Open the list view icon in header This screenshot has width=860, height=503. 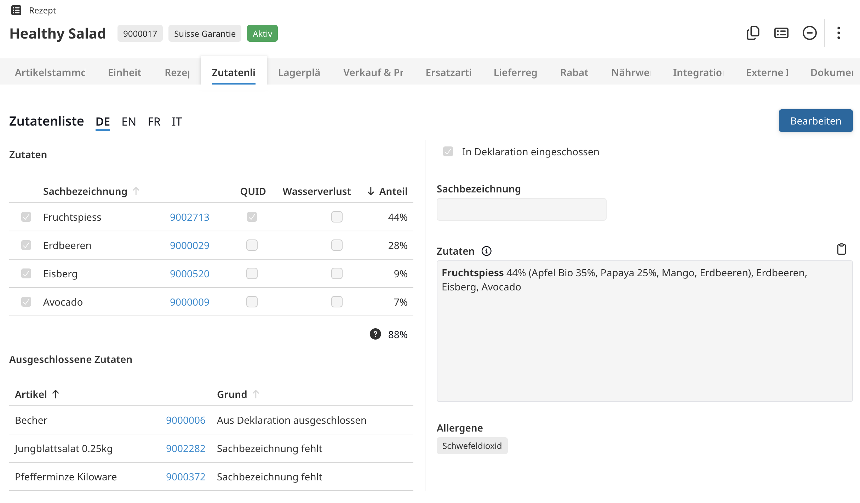point(781,33)
